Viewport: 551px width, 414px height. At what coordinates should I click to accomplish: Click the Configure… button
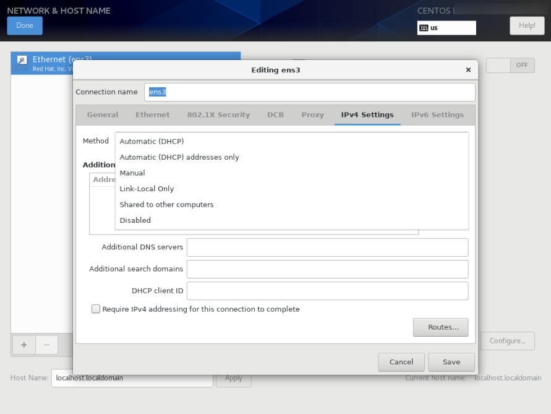tap(508, 341)
